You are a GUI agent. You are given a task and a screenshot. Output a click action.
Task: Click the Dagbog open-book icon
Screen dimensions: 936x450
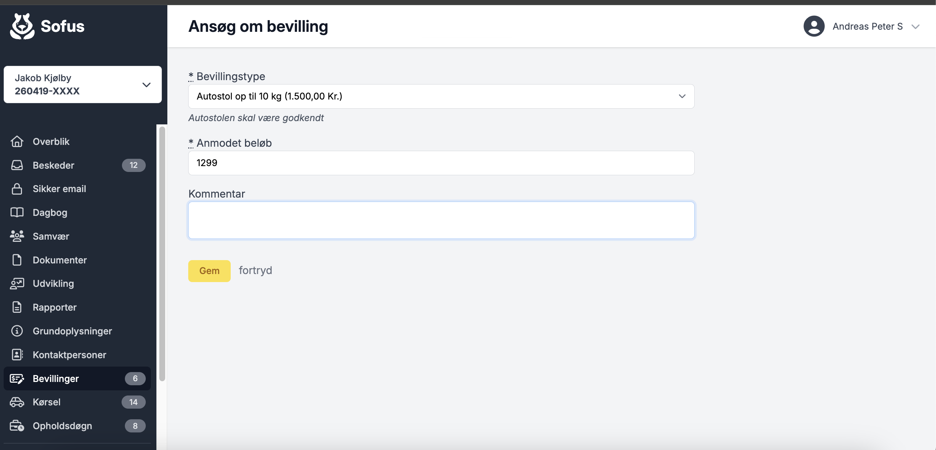pyautogui.click(x=17, y=213)
